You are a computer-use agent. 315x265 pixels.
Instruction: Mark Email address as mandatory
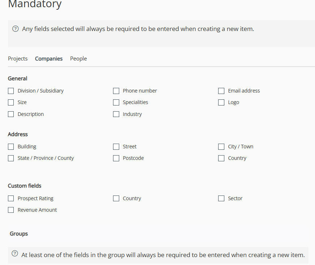[221, 91]
